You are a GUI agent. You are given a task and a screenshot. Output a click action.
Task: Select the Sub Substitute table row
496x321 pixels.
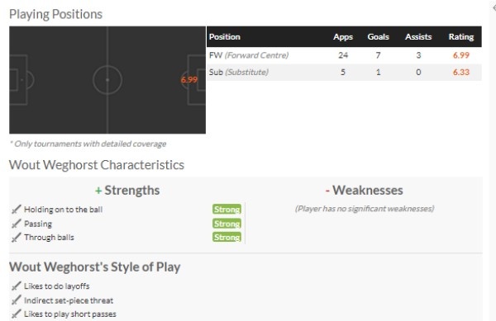click(344, 73)
